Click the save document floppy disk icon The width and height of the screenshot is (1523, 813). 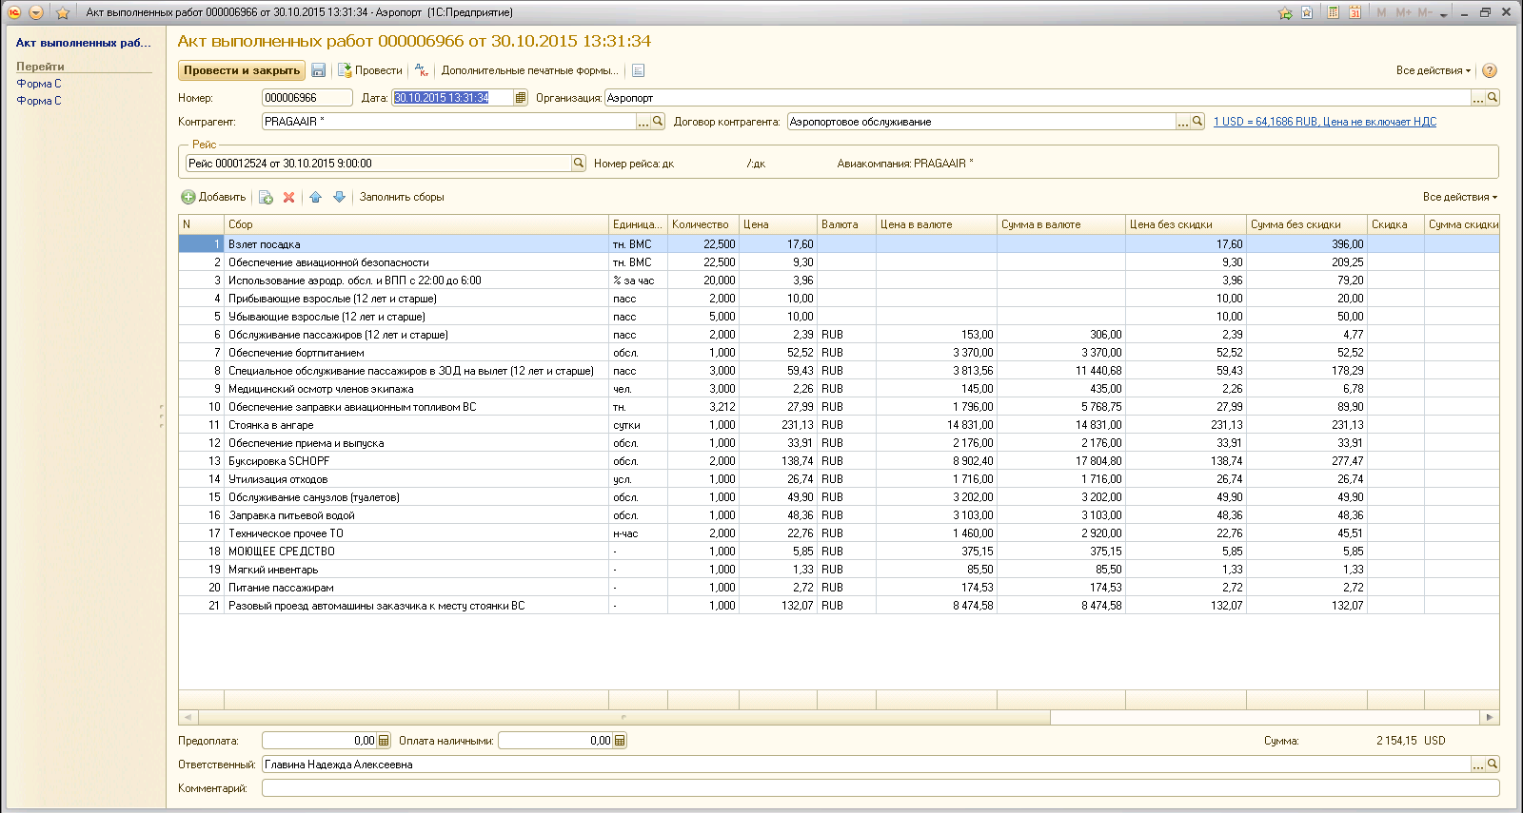tap(318, 70)
